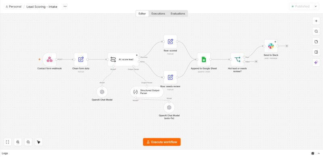Select the Clean form data node

point(81,60)
